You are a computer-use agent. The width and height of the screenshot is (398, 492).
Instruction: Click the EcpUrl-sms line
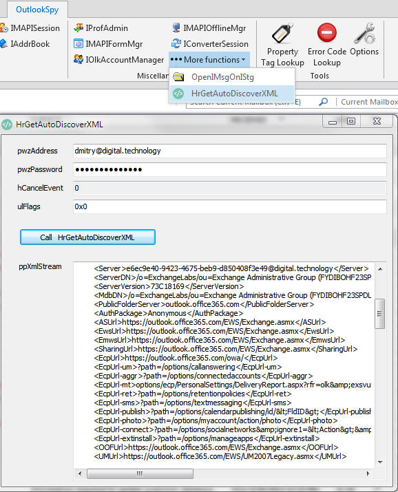193,403
